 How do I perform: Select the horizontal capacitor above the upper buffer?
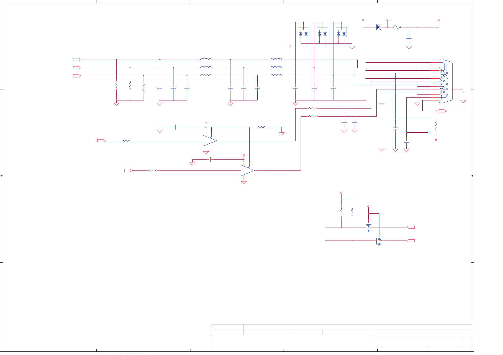pos(175,127)
